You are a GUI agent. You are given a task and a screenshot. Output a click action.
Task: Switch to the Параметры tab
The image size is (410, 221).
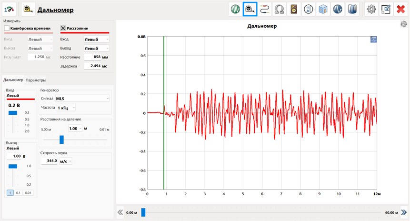[36, 80]
